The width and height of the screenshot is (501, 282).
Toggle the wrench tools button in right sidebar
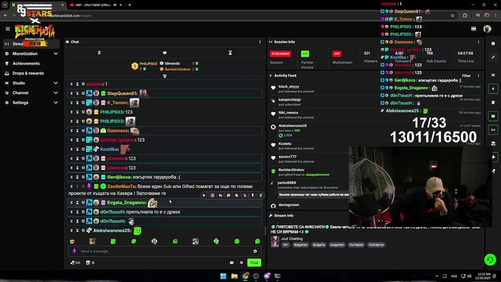click(494, 157)
